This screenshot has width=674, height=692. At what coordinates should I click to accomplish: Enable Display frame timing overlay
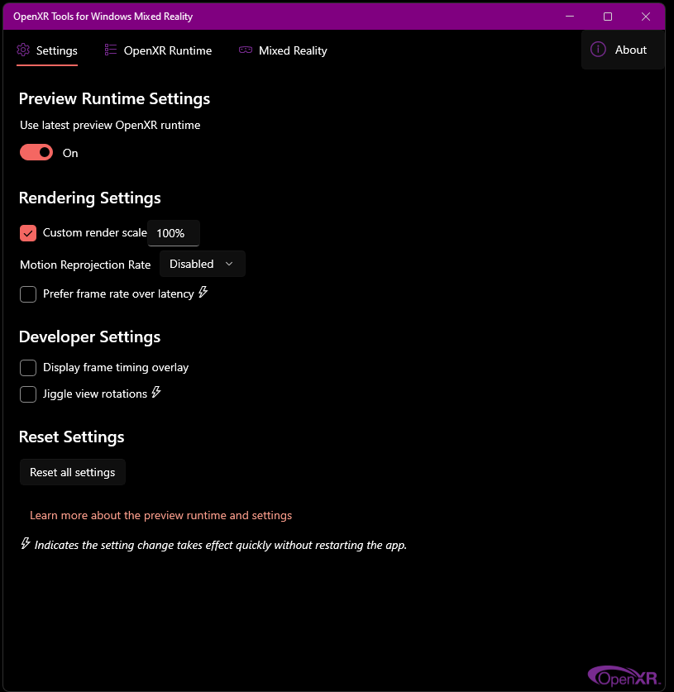(x=28, y=367)
